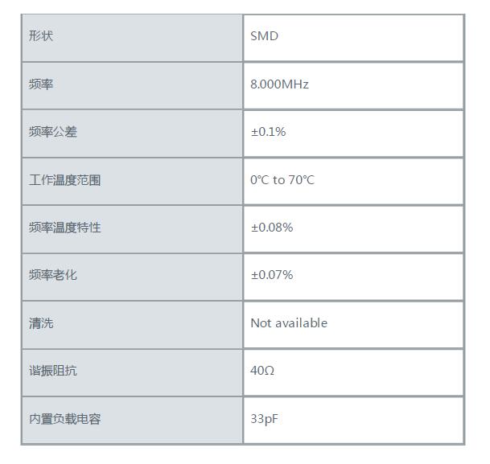Click the 频率 row label
The height and width of the screenshot is (464, 490).
tap(41, 84)
